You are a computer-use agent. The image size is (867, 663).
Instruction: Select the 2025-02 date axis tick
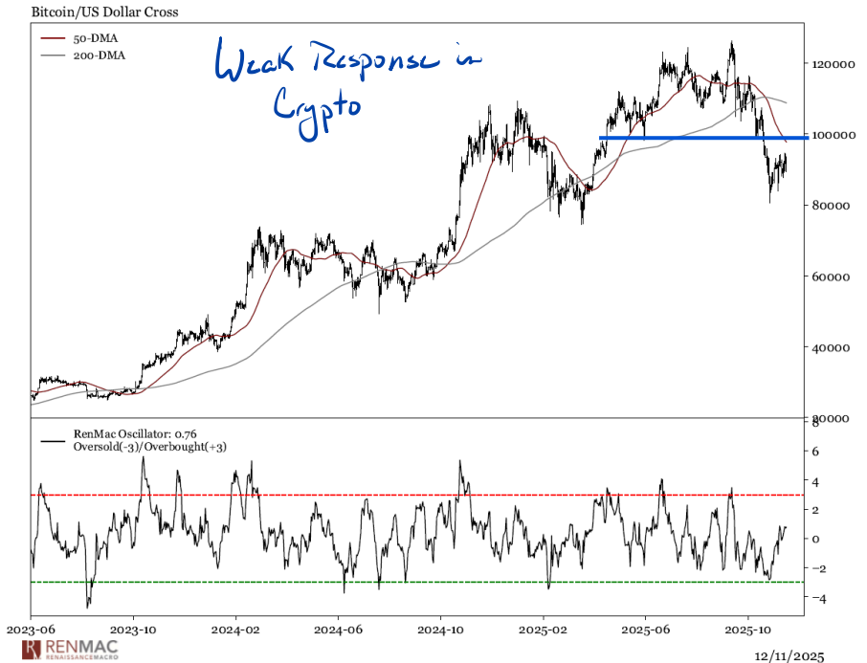click(x=543, y=631)
